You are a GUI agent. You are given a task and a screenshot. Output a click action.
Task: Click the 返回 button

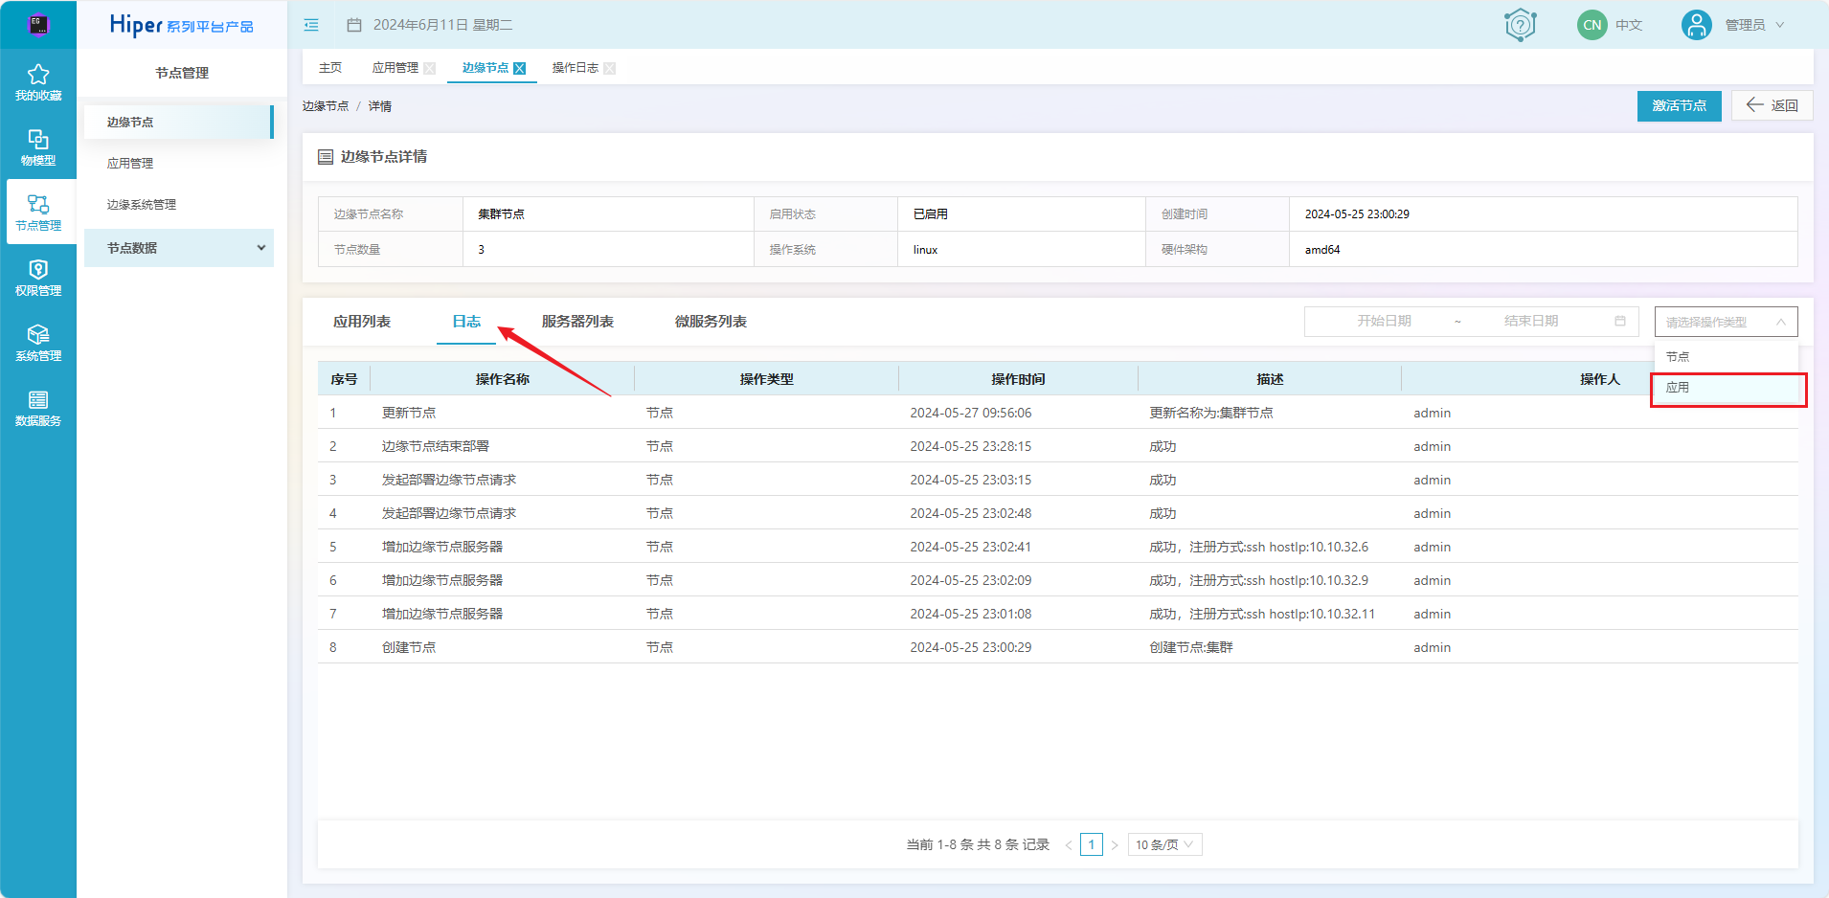click(x=1772, y=105)
